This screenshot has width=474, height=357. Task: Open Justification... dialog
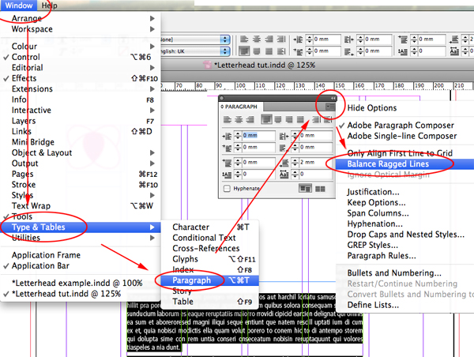[x=404, y=192]
